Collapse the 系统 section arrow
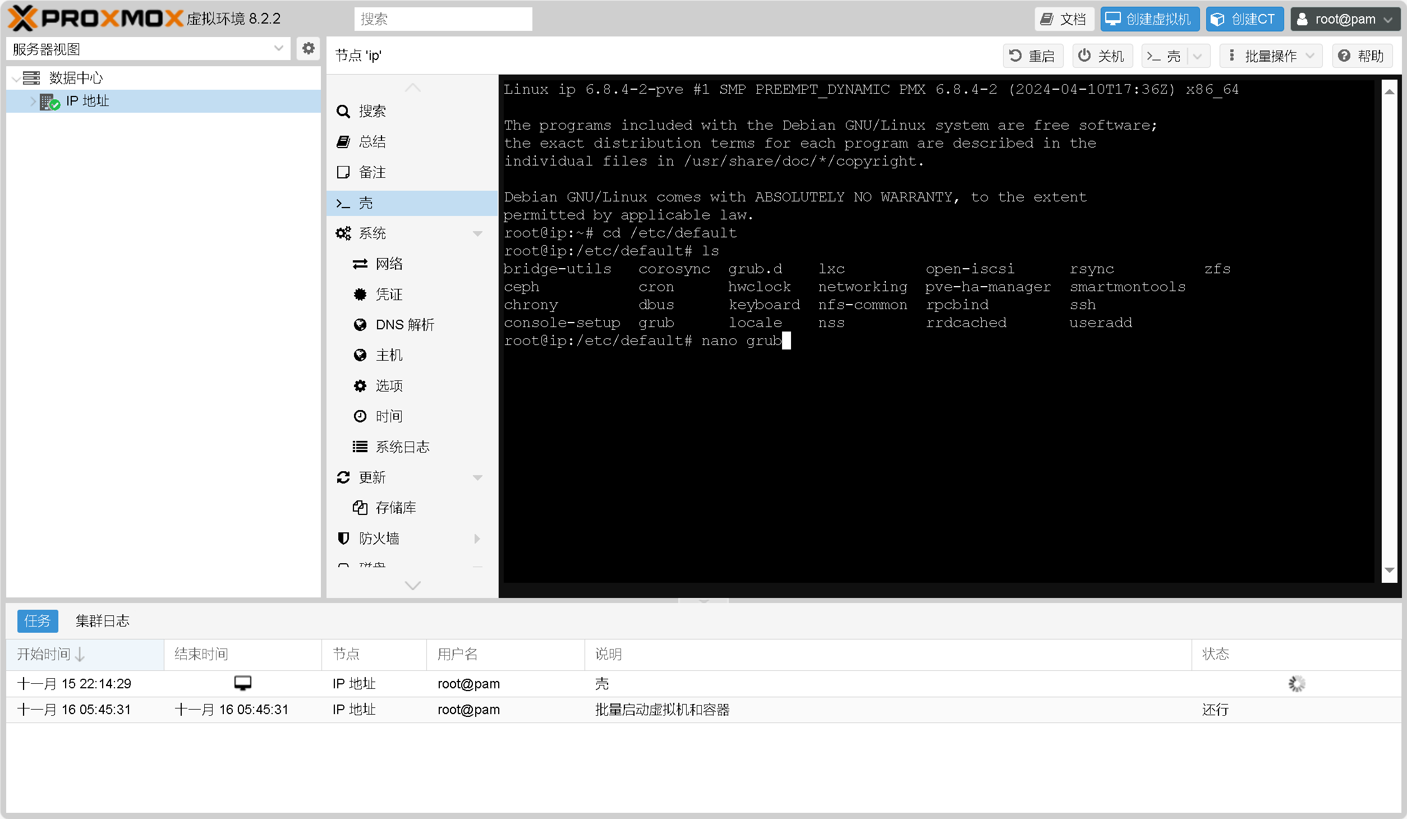Screen dimensions: 1407x819 click(x=477, y=233)
